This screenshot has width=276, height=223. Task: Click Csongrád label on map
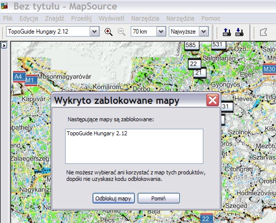239,169
